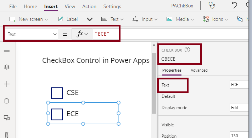Viewport: 252px width, 138px height.
Task: Click the Undo arrow icon
Action: click(x=234, y=5)
